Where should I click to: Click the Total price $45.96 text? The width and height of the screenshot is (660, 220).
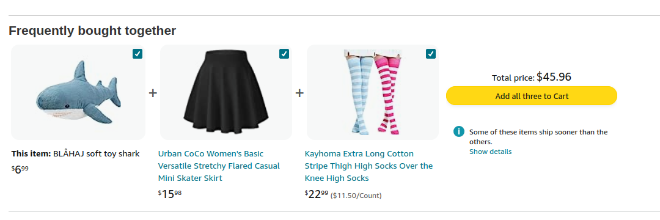532,77
